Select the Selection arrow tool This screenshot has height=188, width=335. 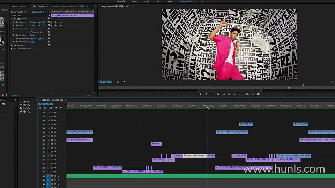21,102
